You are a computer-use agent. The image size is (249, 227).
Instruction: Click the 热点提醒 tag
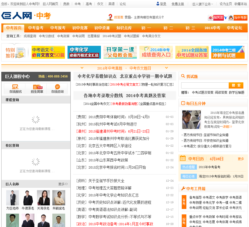point(189,167)
